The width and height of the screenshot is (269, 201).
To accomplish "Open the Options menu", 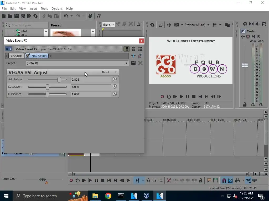I will (57, 9).
